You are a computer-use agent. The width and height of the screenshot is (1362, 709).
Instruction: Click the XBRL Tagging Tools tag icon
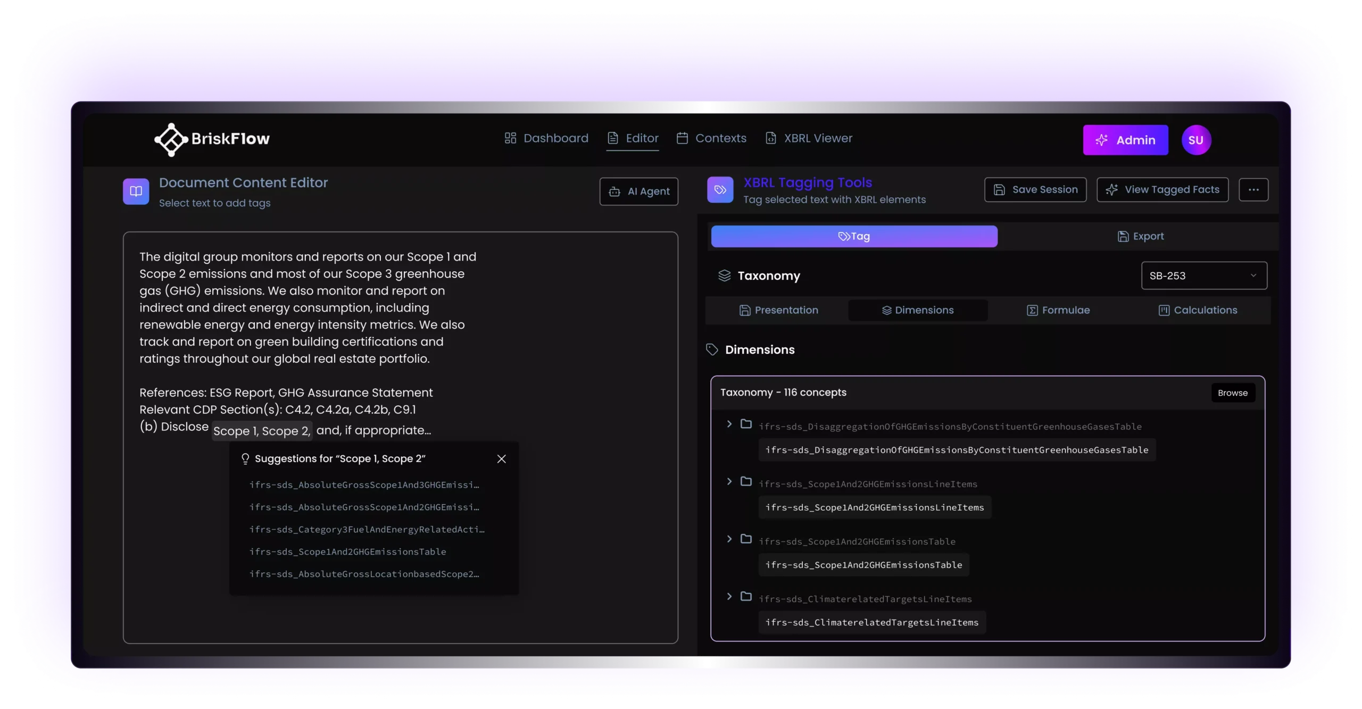click(720, 190)
